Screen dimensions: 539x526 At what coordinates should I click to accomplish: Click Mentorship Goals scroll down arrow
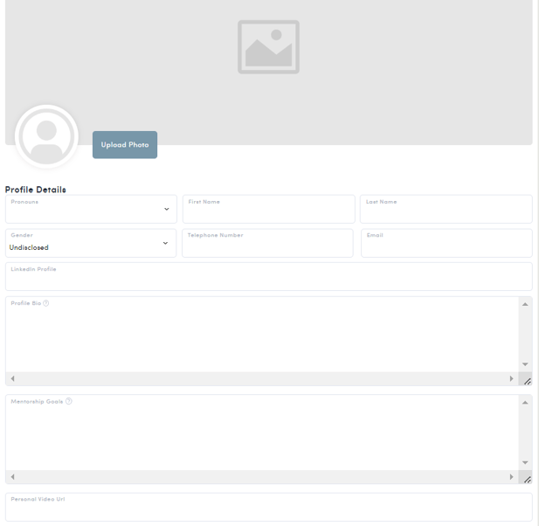(525, 462)
